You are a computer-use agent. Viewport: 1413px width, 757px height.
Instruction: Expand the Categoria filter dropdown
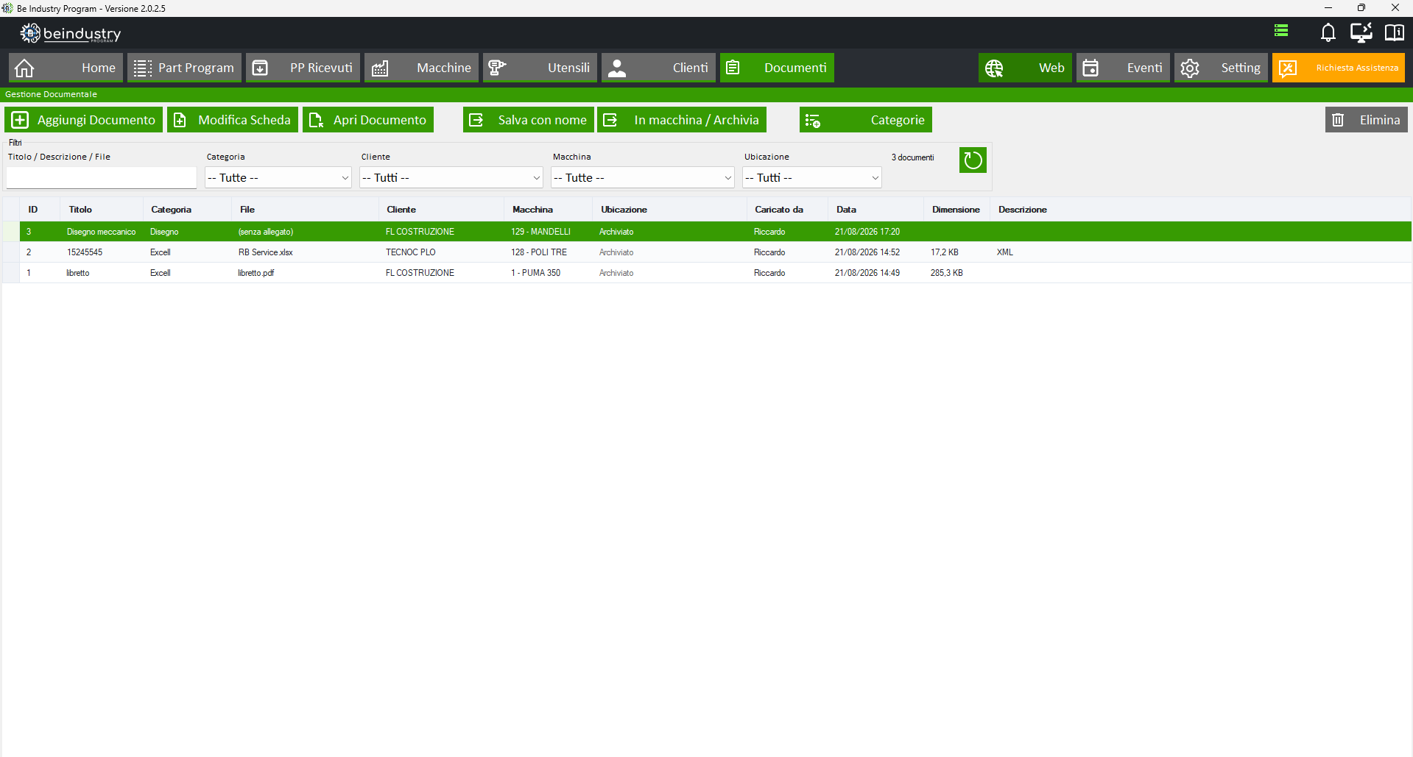click(278, 178)
